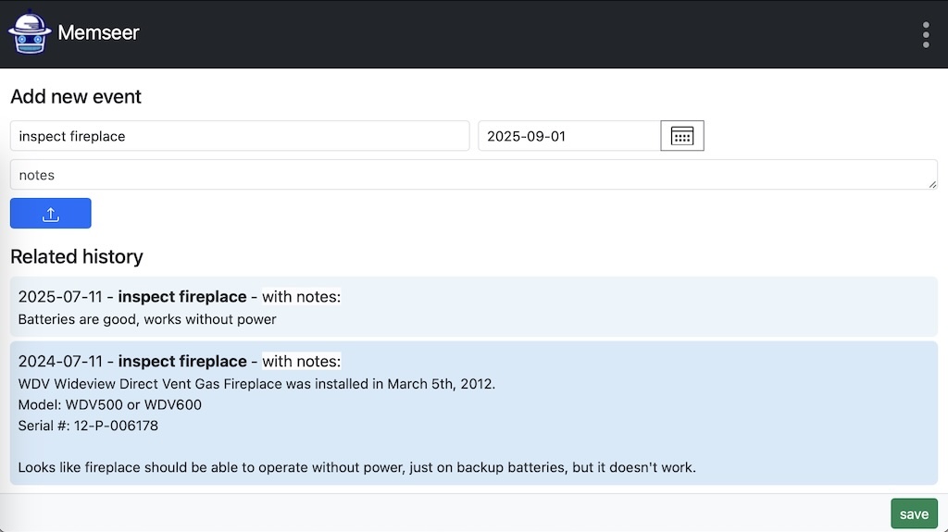Click bold "inspect fireplace" in 2025-07-11 entry
This screenshot has width=948, height=532.
[x=182, y=297]
